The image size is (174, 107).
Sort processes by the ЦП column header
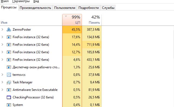pyautogui.click(x=72, y=20)
